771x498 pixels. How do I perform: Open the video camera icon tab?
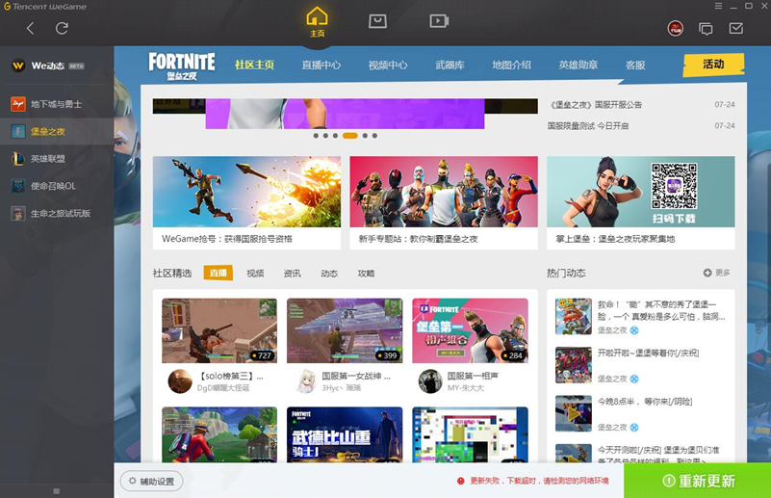click(439, 20)
